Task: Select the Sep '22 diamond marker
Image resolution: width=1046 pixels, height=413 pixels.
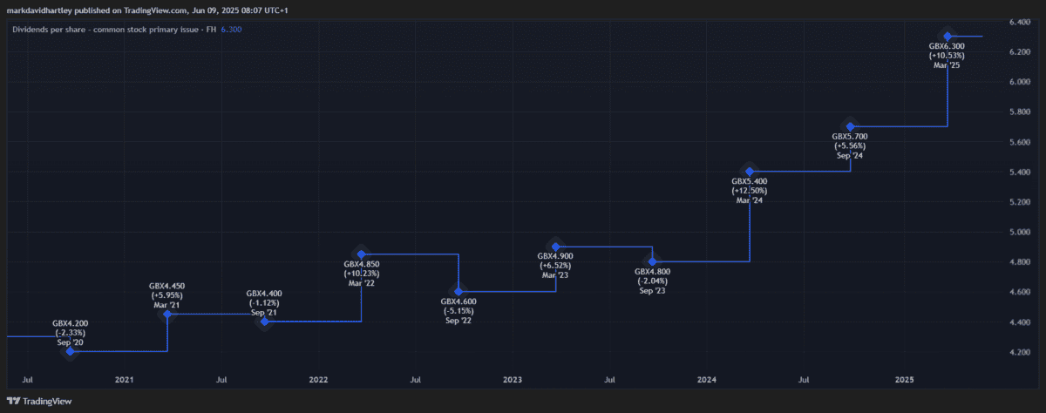Action: (x=458, y=291)
